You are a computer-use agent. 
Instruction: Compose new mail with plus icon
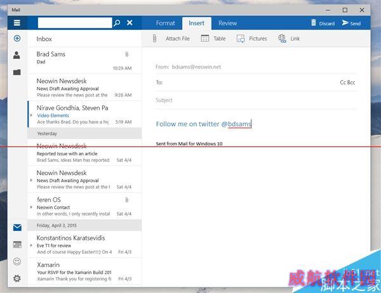pyautogui.click(x=17, y=38)
